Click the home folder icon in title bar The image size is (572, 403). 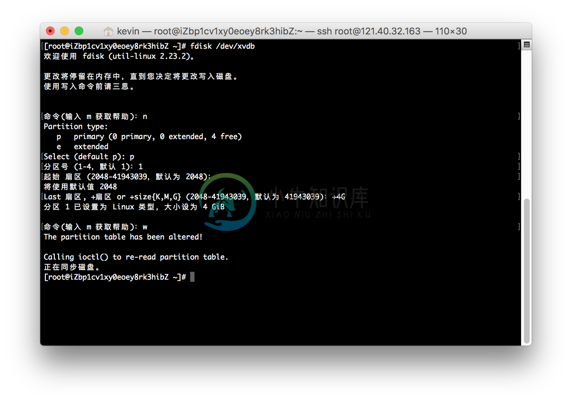pyautogui.click(x=108, y=31)
